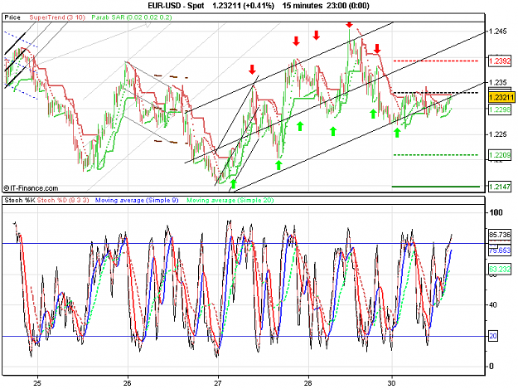Click the Stoch %D (8 3 3) label

click(63, 200)
